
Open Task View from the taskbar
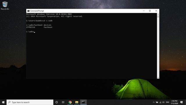pyautogui.click(x=63, y=102)
